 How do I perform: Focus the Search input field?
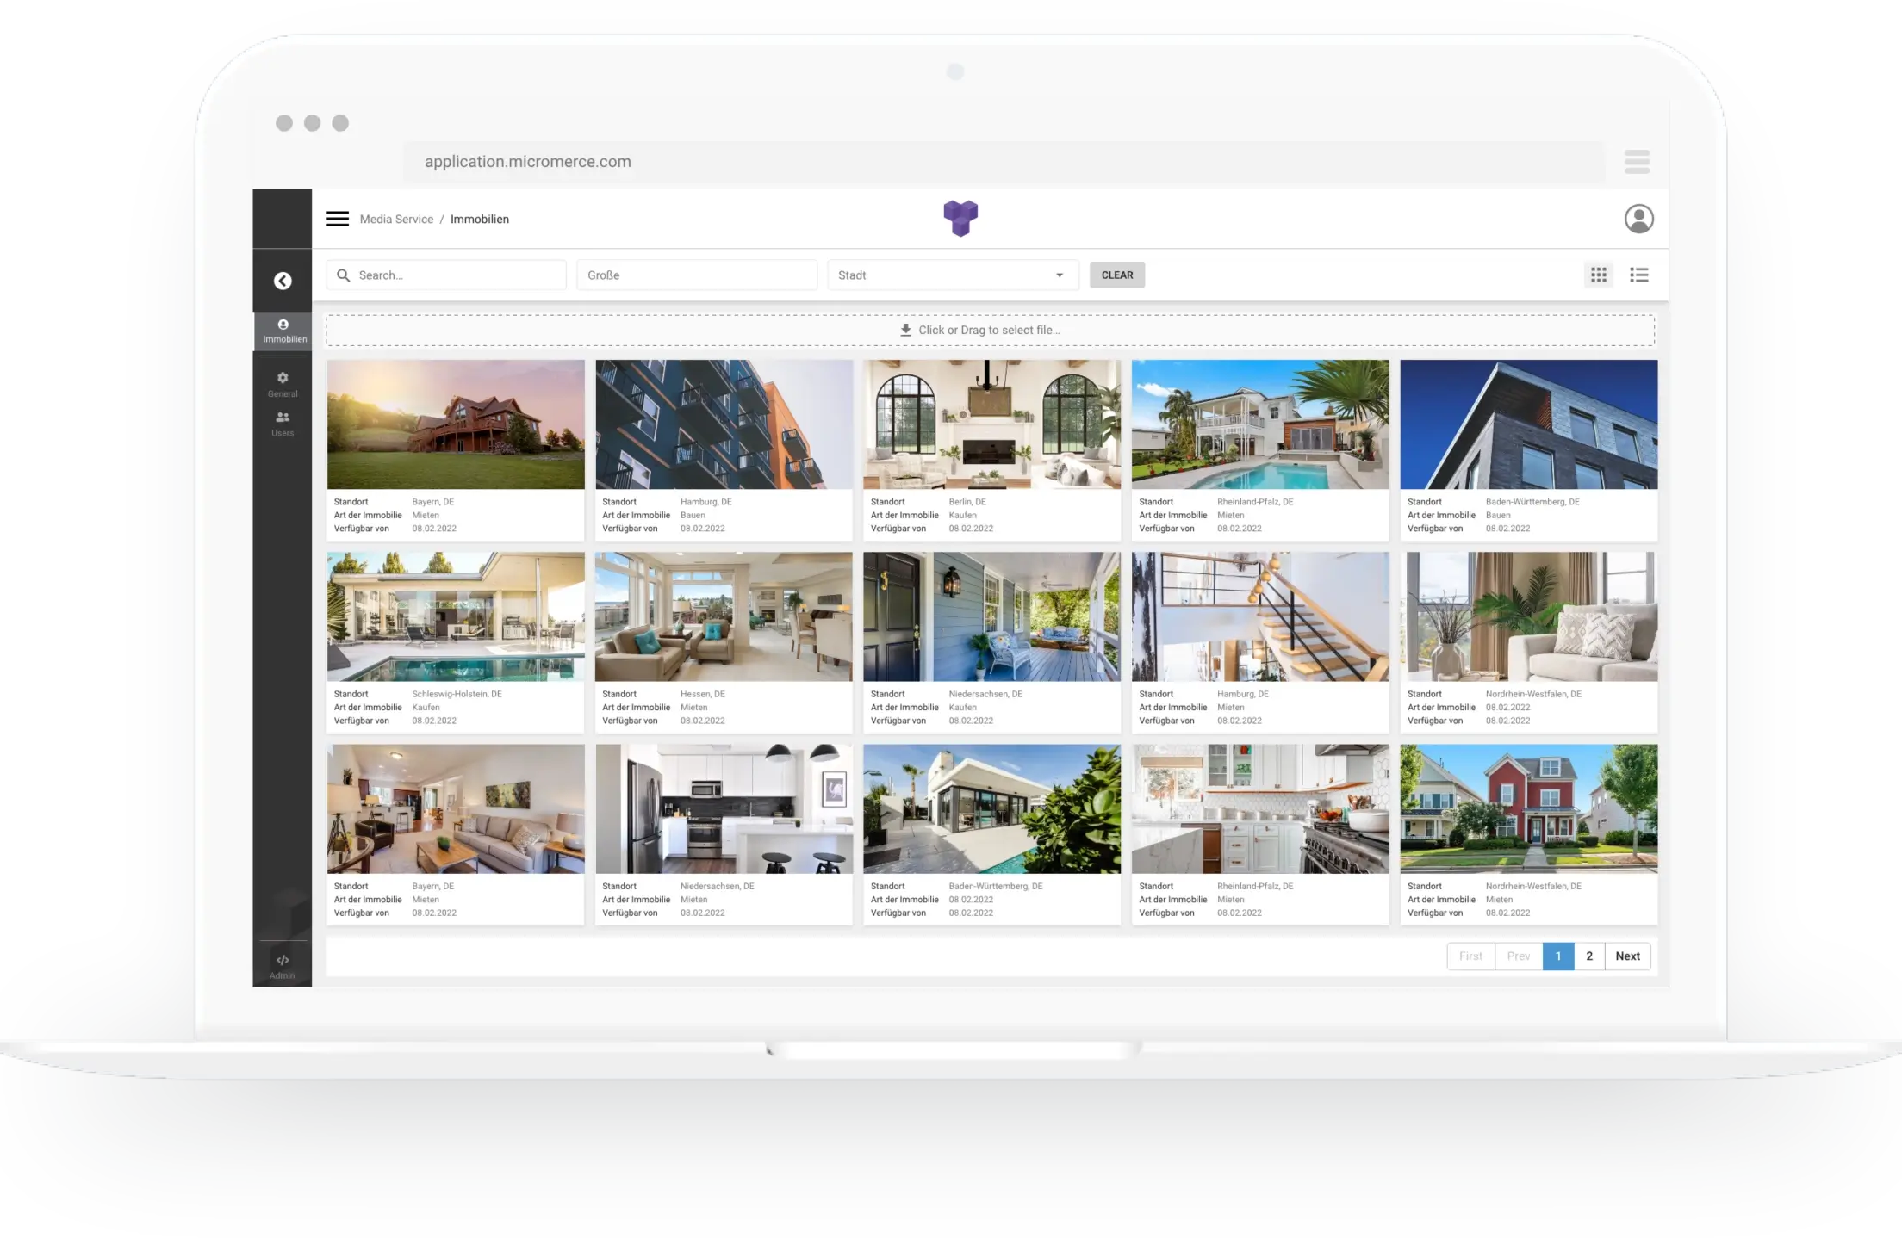coord(457,275)
